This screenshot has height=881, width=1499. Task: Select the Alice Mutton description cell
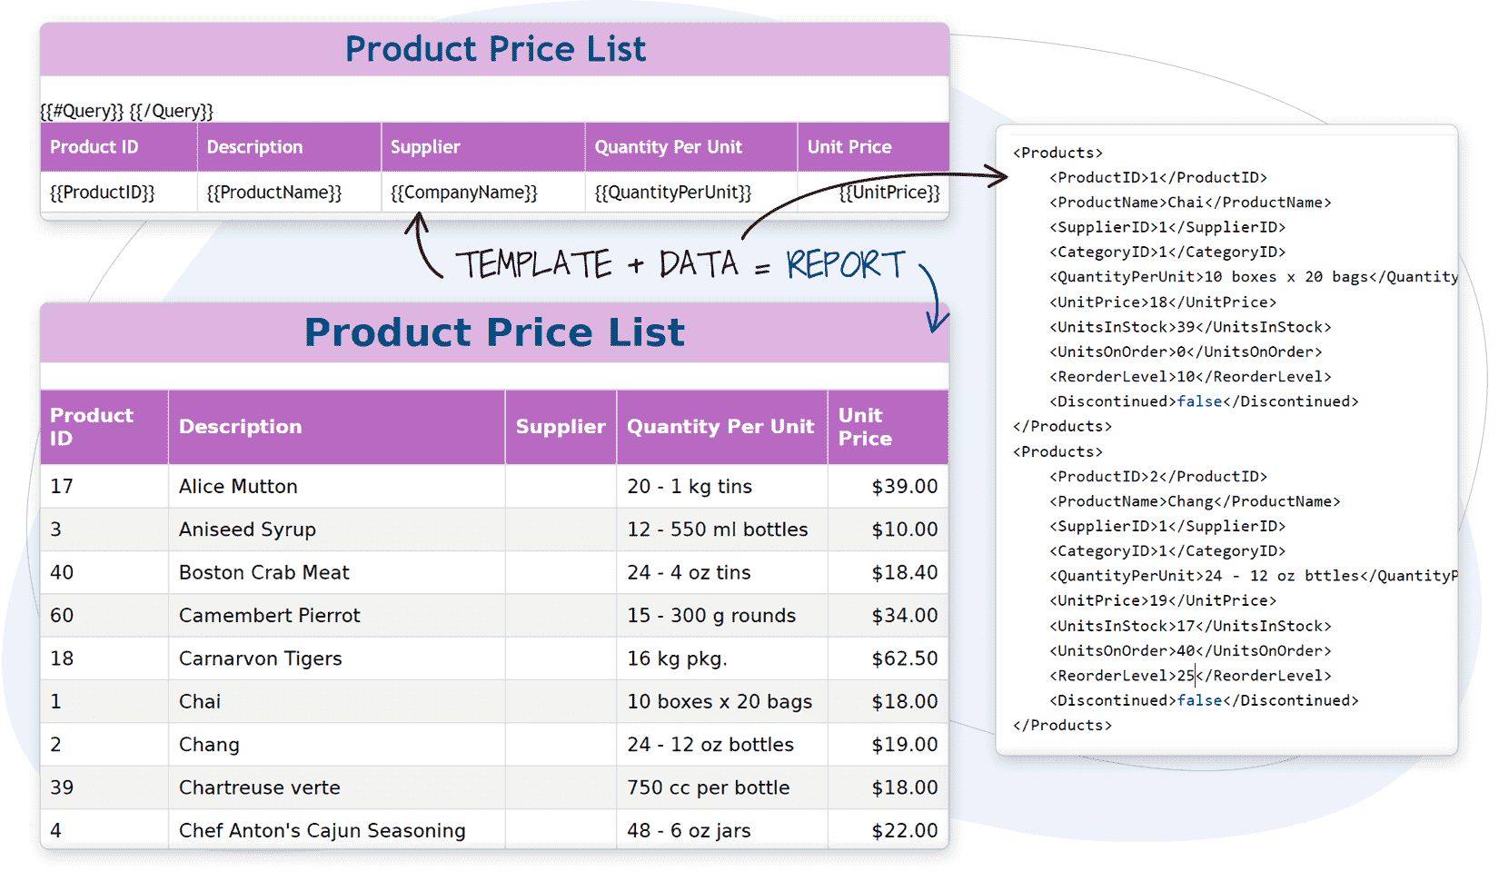(238, 487)
